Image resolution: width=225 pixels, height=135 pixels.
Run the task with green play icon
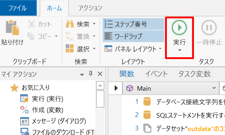pyautogui.click(x=179, y=28)
